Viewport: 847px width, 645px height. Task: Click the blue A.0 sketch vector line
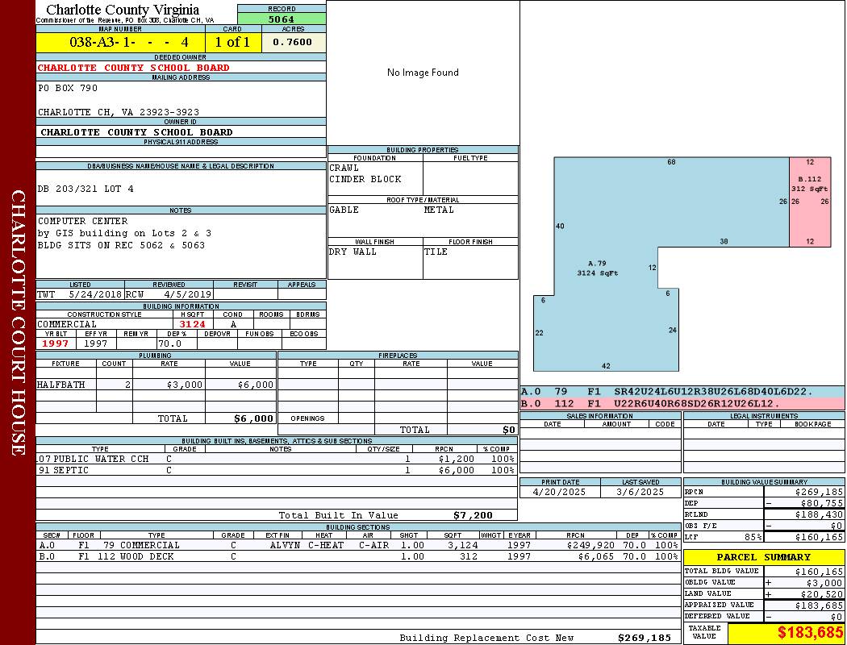coord(682,392)
